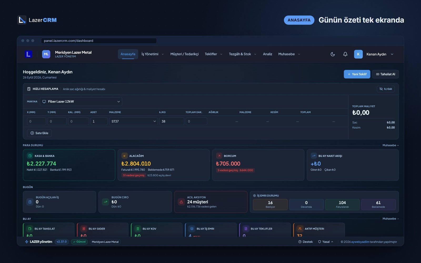Screen dimensions: 421x263
Task: Follow the Muhasebe link beside Para Durumu
Action: click(391, 145)
